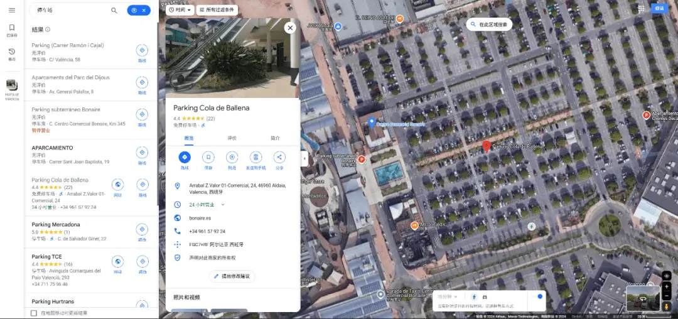Open the Recents history icon
Viewport: 678px width, 319px height.
(11, 53)
